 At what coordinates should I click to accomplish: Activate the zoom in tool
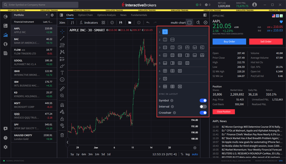pyautogui.click(x=62, y=96)
